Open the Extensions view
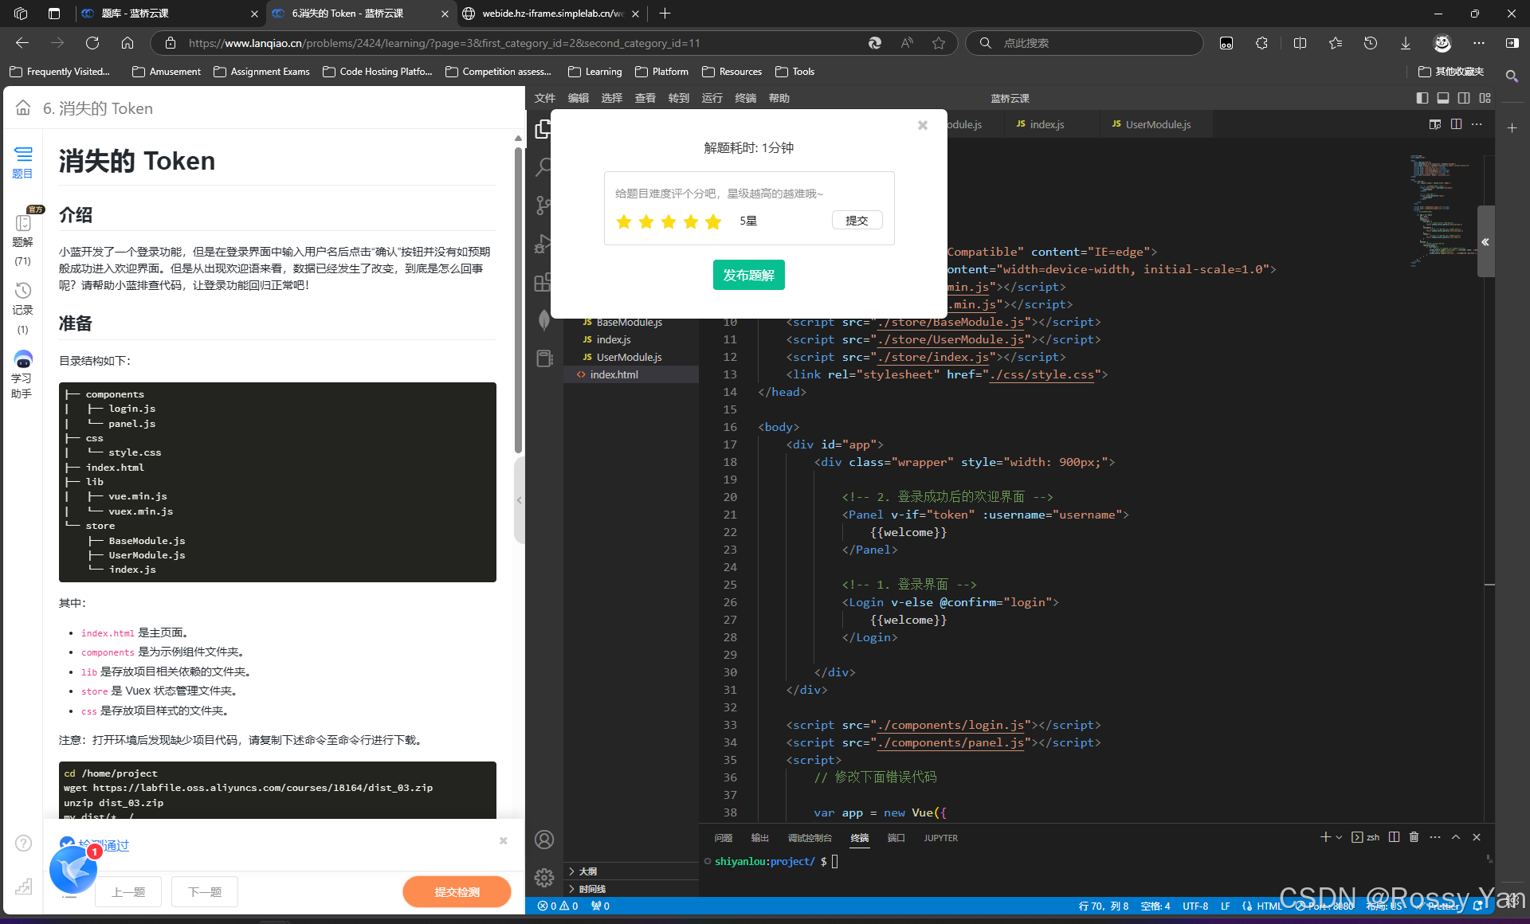 click(544, 282)
